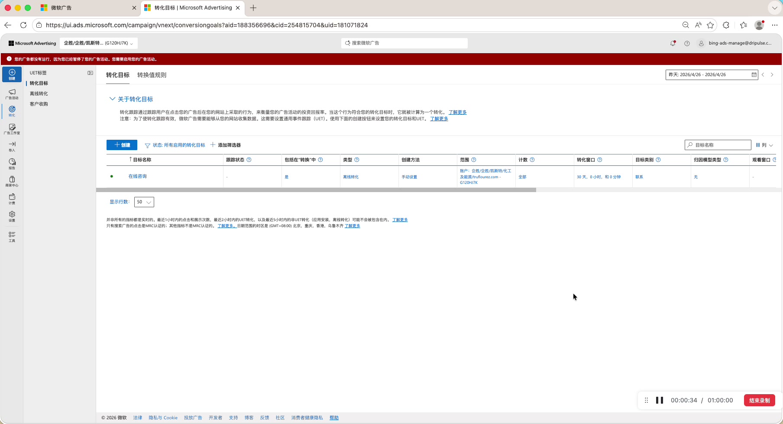Open the 计费 billing icon
Image resolution: width=783 pixels, height=424 pixels.
pyautogui.click(x=12, y=199)
